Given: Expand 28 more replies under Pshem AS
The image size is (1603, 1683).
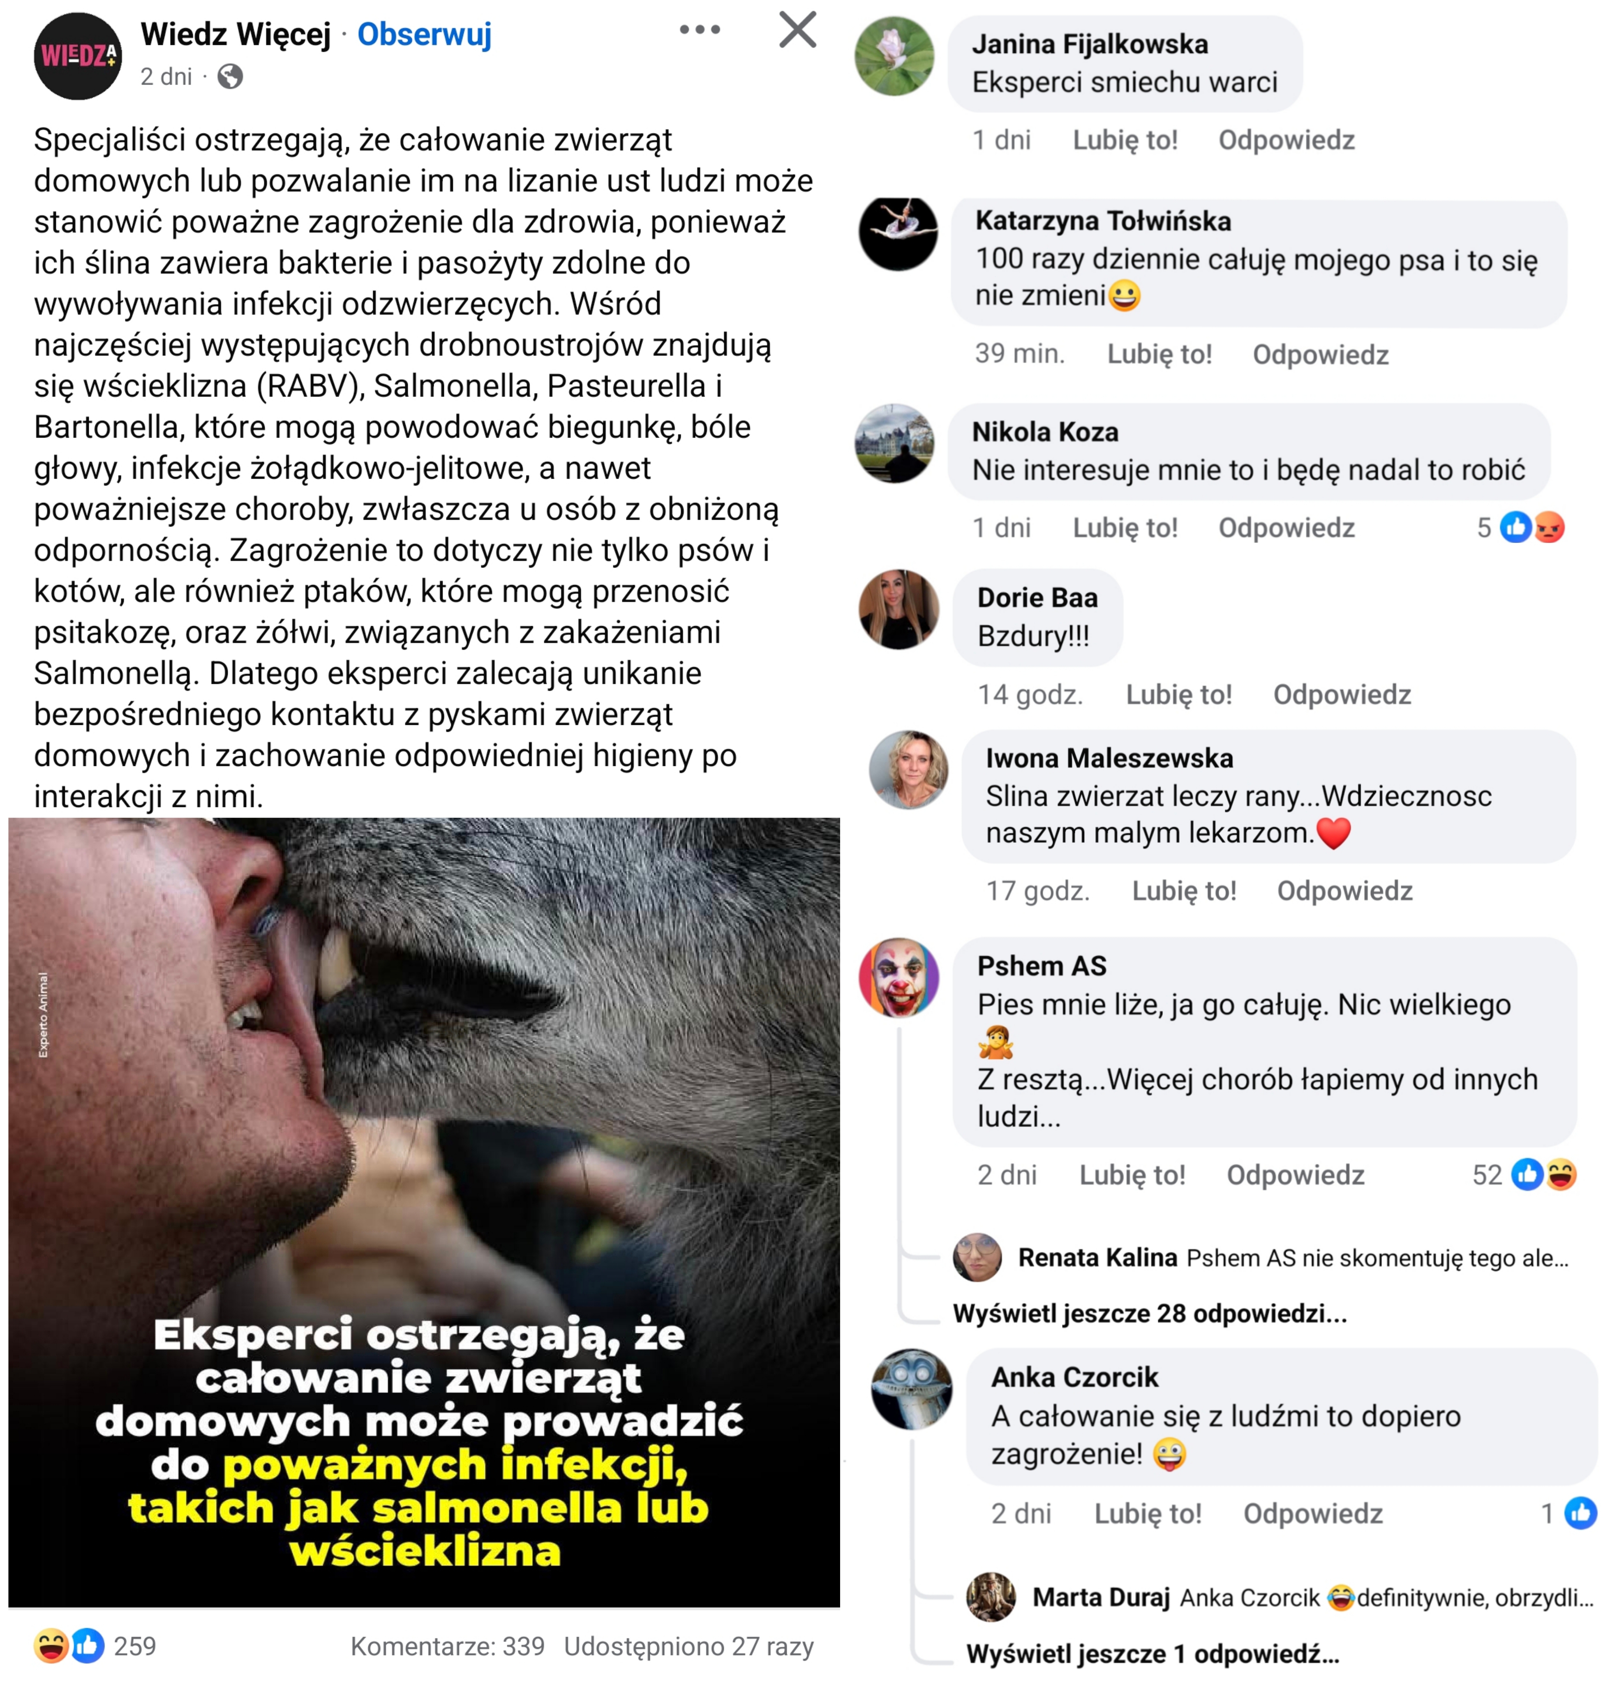Looking at the screenshot, I should 1149,1313.
